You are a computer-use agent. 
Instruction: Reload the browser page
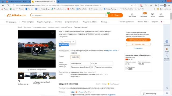coord(8,5)
